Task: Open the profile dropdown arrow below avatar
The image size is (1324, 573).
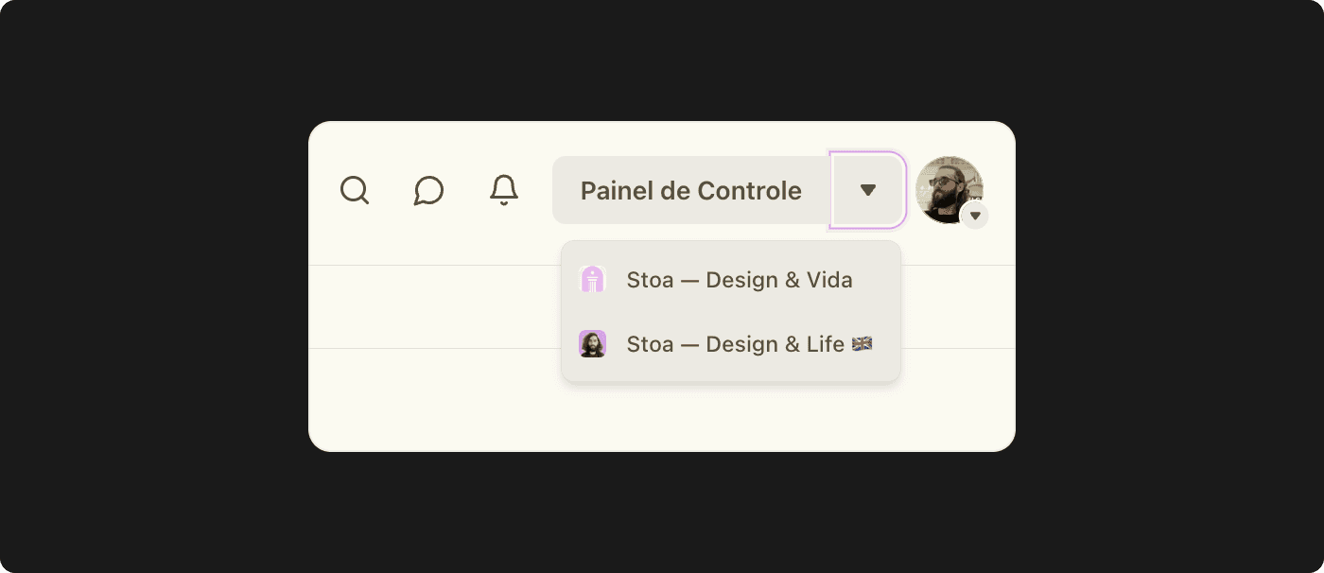Action: tap(975, 216)
